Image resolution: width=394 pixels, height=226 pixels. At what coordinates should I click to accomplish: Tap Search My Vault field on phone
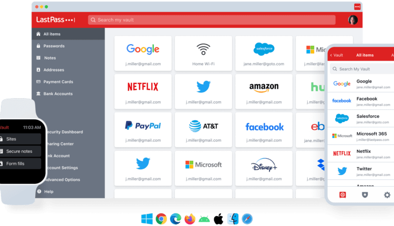(362, 69)
